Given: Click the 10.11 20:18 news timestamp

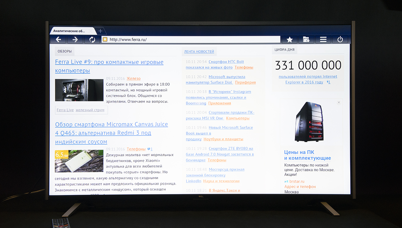Looking at the screenshot, I should point(196,92).
